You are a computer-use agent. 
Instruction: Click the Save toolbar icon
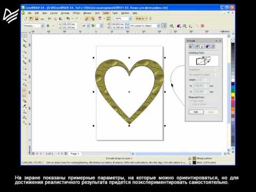[37, 19]
